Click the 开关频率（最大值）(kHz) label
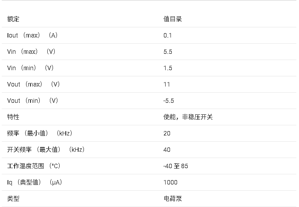The height and width of the screenshot is (207, 299). tap(46, 150)
